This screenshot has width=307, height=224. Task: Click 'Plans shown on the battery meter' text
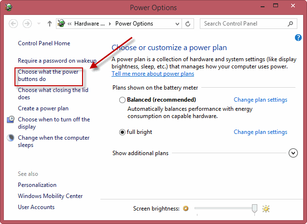155,88
